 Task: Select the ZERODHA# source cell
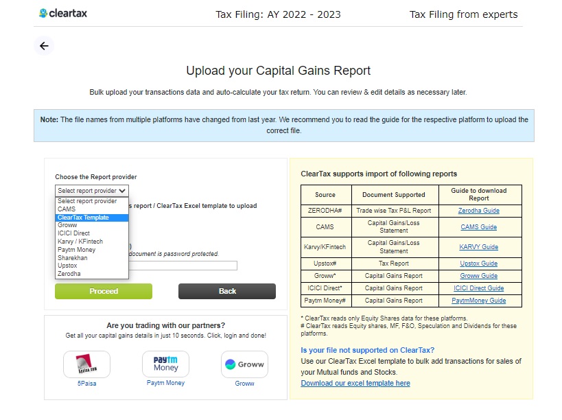(x=326, y=211)
